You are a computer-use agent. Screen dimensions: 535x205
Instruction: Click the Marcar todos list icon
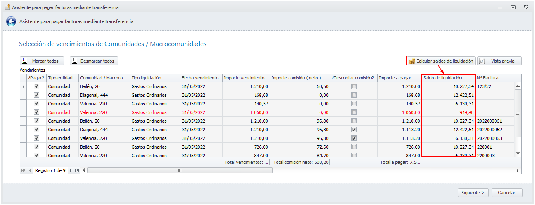pyautogui.click(x=25, y=61)
